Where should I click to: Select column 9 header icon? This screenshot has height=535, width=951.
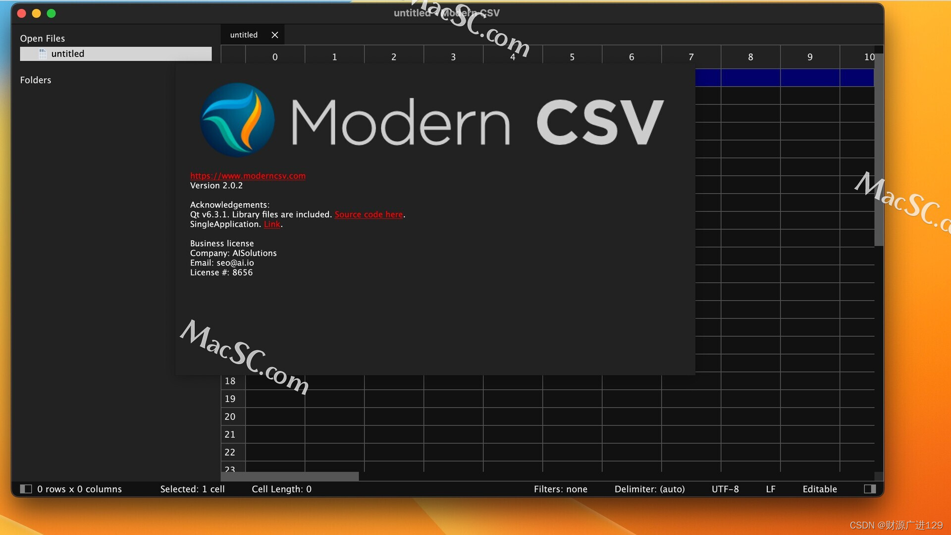click(x=810, y=57)
